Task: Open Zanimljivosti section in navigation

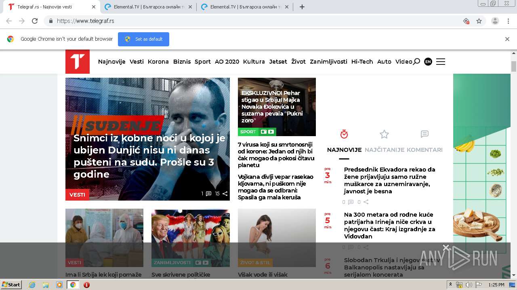Action: (x=328, y=62)
